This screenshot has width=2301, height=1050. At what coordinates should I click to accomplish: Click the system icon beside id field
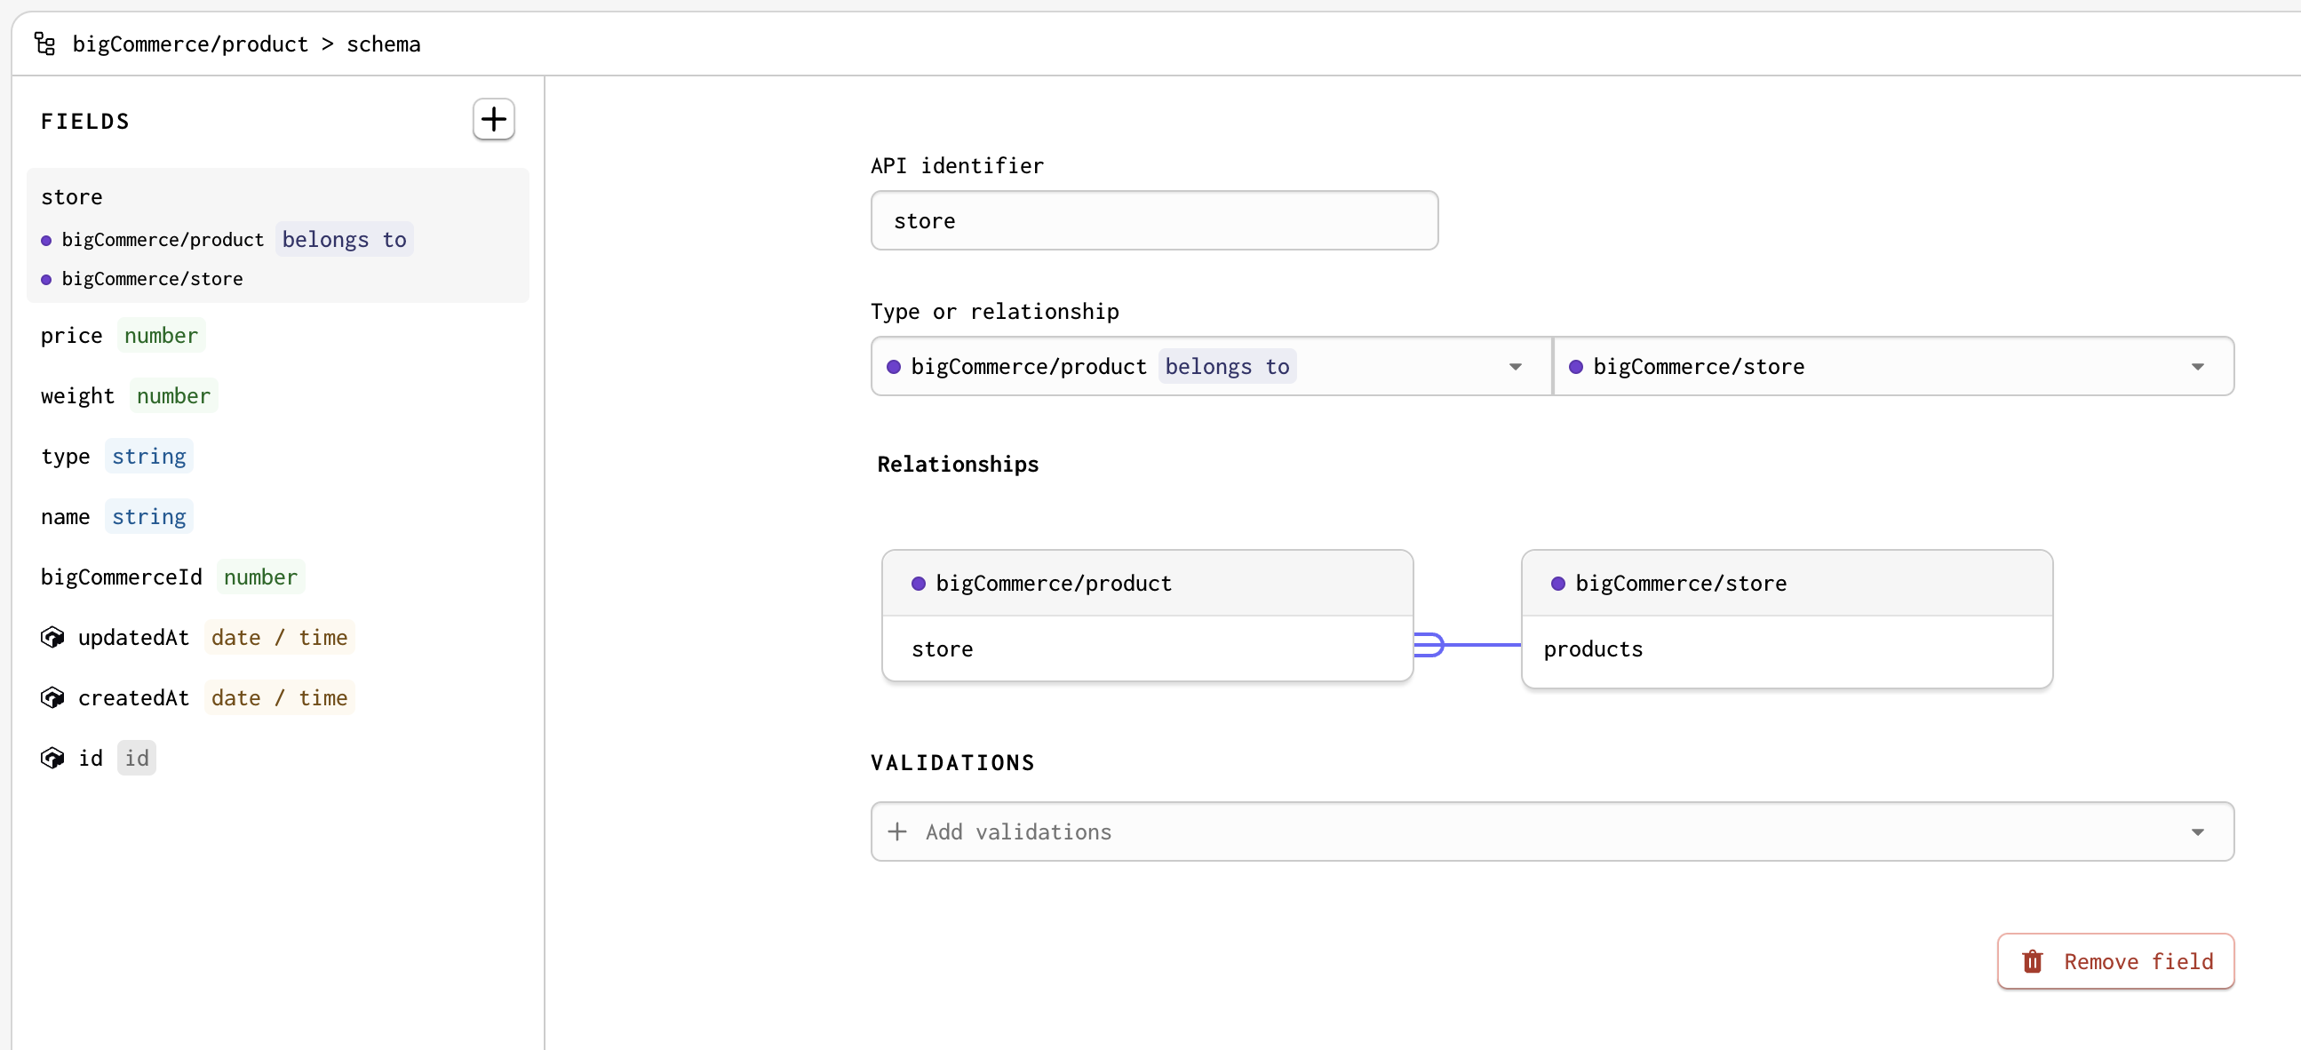click(x=52, y=758)
